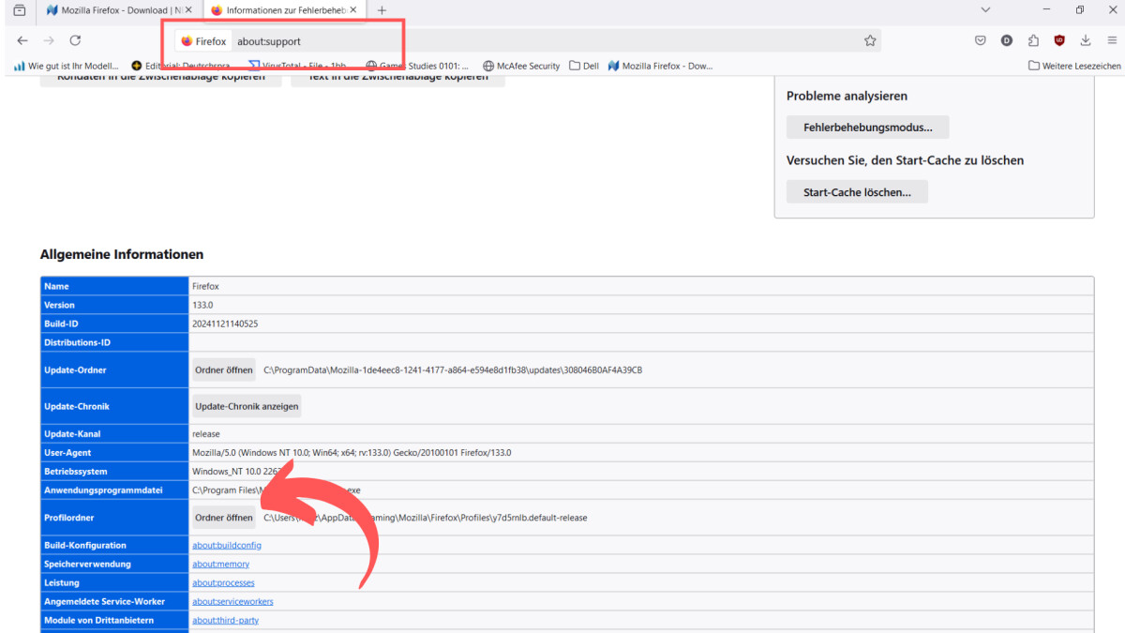Go back with the back arrow
Image resolution: width=1125 pixels, height=633 pixels.
point(22,40)
